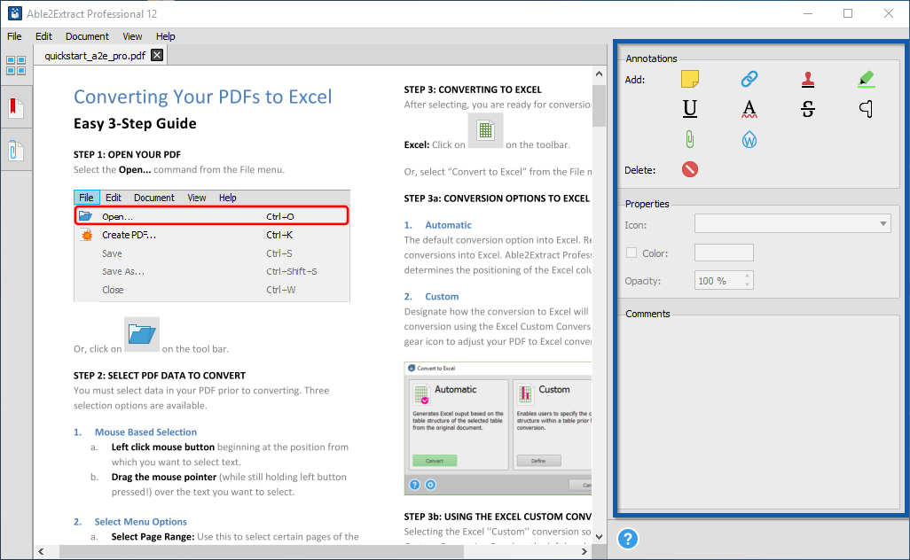Maximize the Able2Extract window

[848, 13]
